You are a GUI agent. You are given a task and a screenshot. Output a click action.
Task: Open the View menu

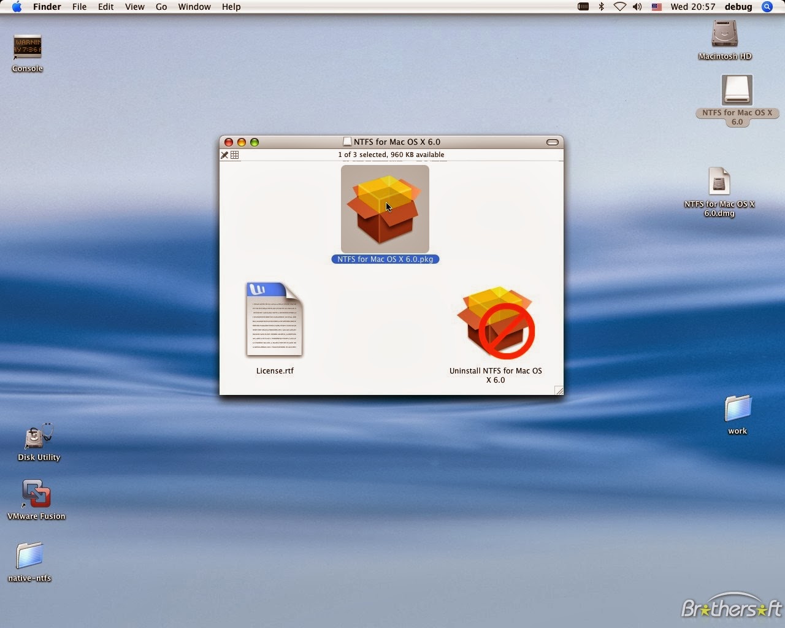[x=134, y=7]
